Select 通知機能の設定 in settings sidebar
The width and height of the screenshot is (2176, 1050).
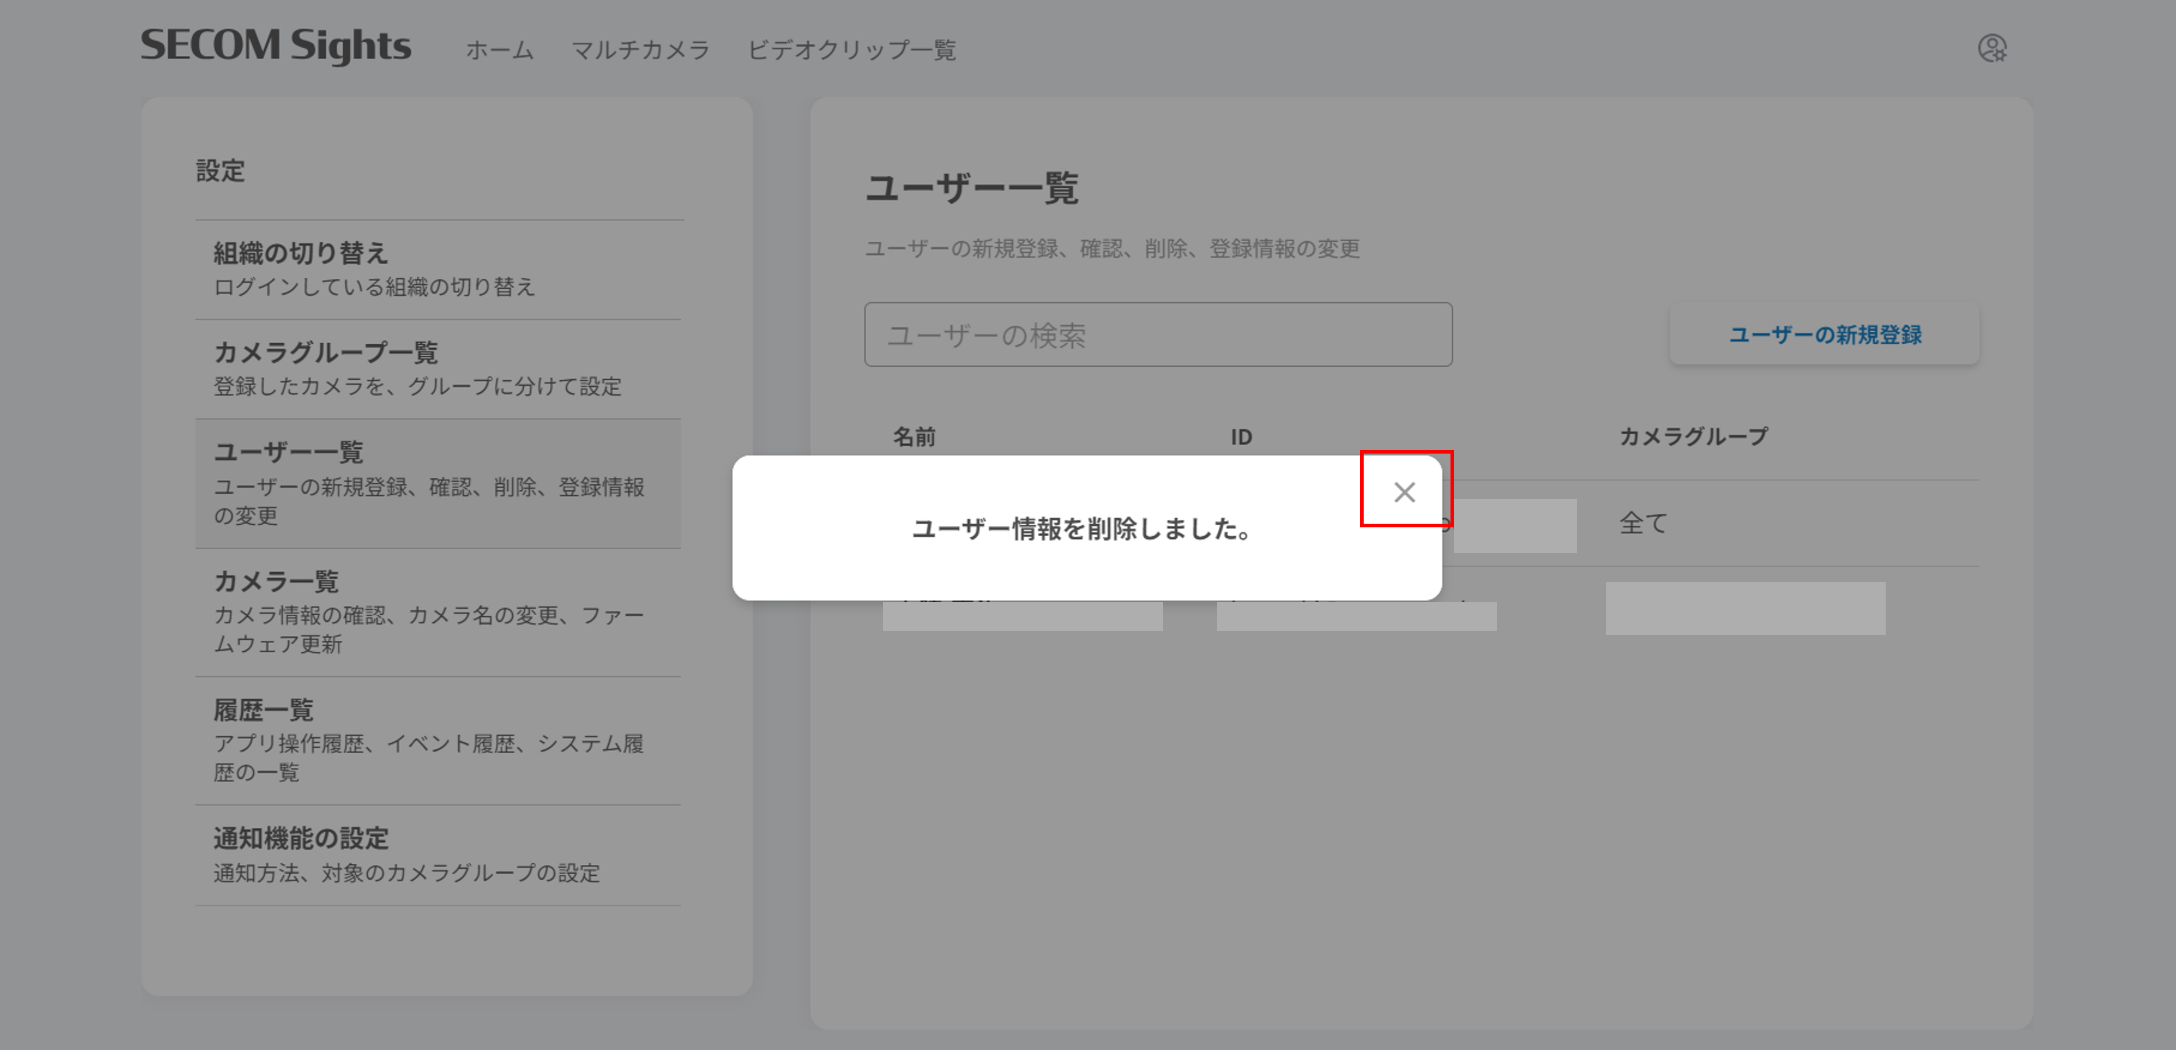pyautogui.click(x=438, y=856)
